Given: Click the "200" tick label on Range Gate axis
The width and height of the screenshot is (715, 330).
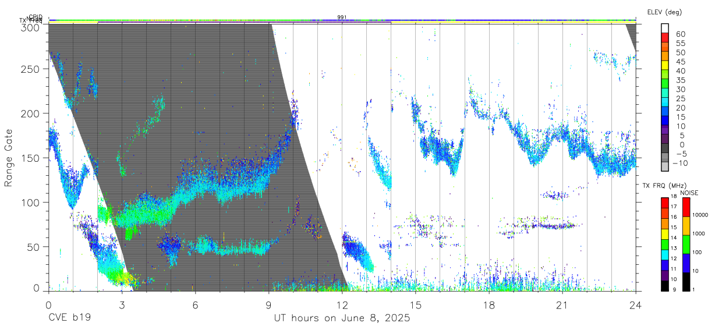Looking at the screenshot, I should tap(30, 113).
